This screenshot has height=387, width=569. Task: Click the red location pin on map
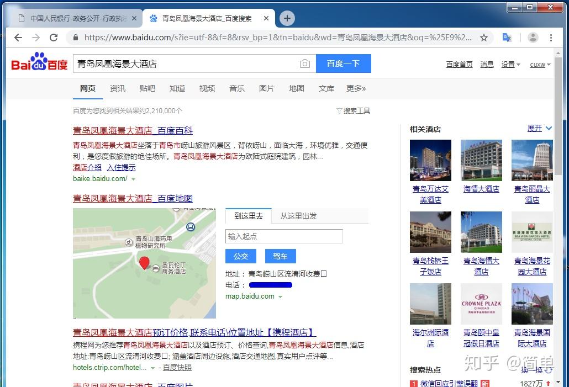point(144,263)
